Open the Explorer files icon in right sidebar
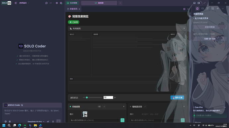 click(197, 9)
